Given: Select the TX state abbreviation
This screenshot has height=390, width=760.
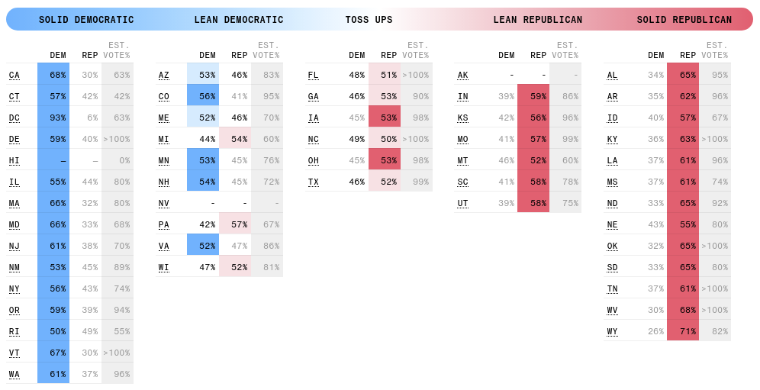Looking at the screenshot, I should [x=313, y=182].
